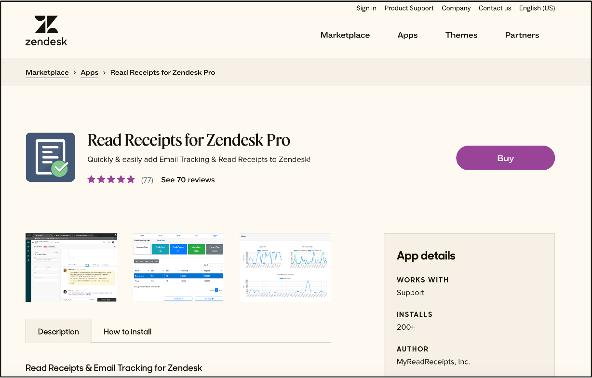Switch to How to install tab
Image resolution: width=592 pixels, height=378 pixels.
pos(128,331)
